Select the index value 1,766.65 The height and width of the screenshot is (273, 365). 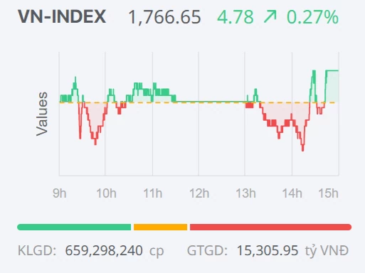(x=164, y=17)
